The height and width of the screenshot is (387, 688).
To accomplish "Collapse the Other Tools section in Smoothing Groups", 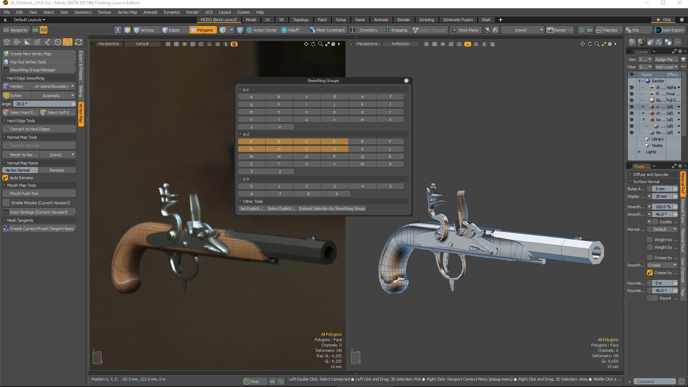I will (240, 201).
